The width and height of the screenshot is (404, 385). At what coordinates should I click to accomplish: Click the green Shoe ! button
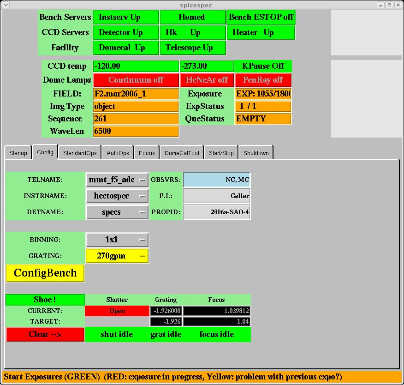pyautogui.click(x=45, y=300)
